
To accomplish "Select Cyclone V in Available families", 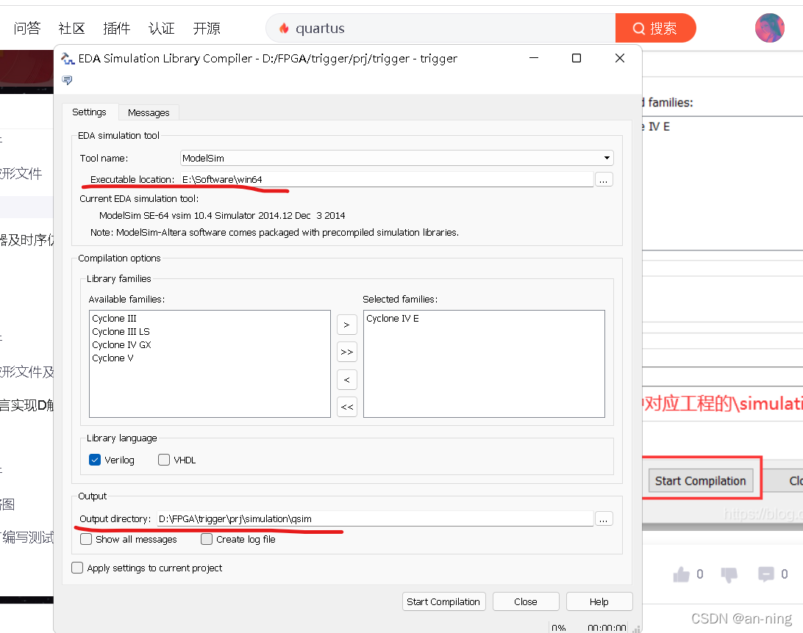I will 113,358.
